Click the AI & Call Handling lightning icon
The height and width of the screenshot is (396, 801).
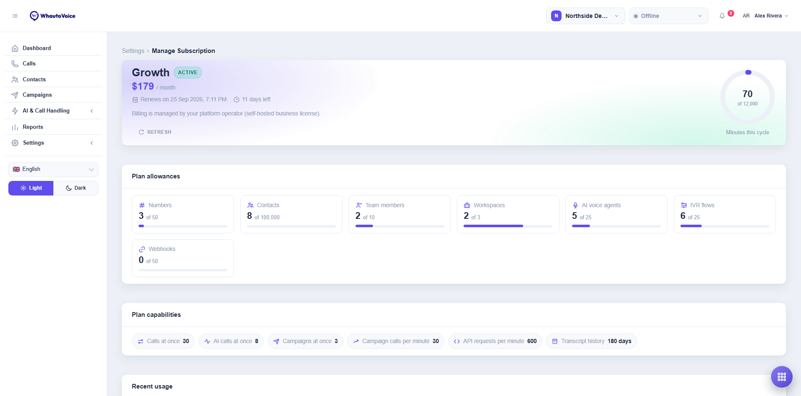tap(15, 111)
